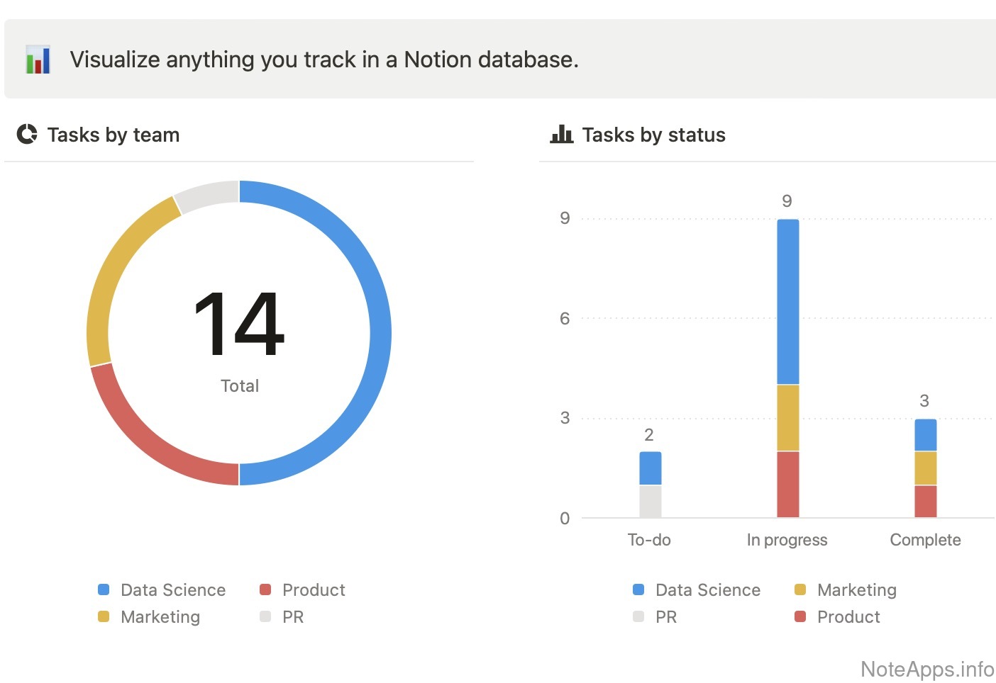The width and height of the screenshot is (996, 683).
Task: Click the gray PR swatch in bar legend
Action: [x=638, y=616]
